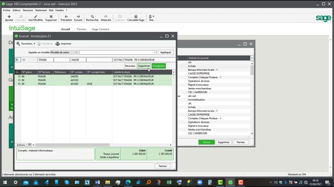Screen dimensions: 334x187
Task: Open Skype from the taskbar
Action: 67,182
